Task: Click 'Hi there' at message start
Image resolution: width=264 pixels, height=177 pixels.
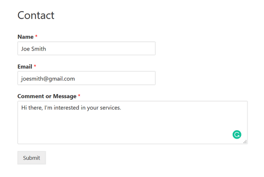Action: click(31, 108)
